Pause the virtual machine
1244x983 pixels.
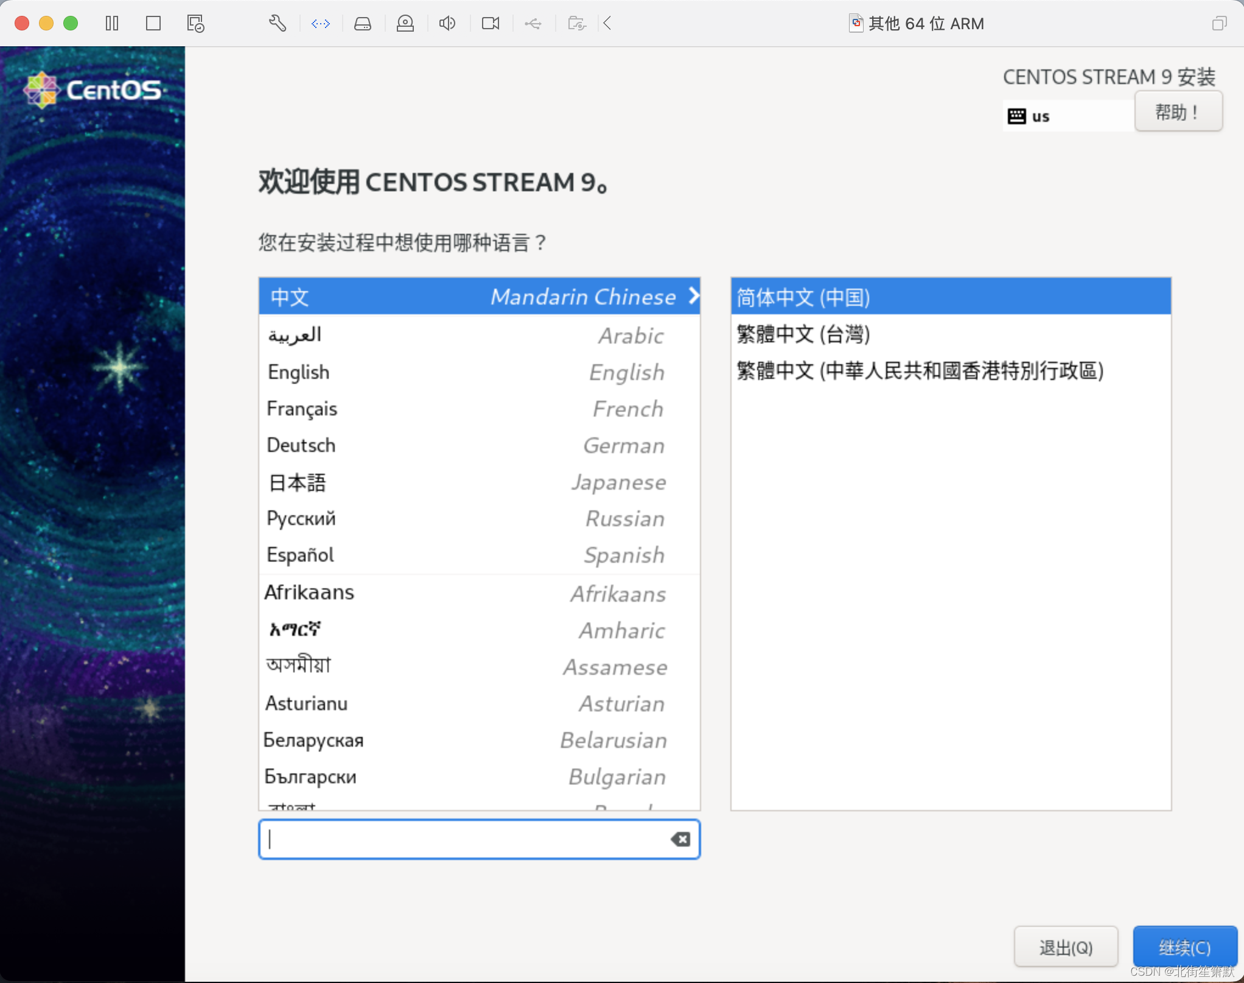tap(112, 23)
